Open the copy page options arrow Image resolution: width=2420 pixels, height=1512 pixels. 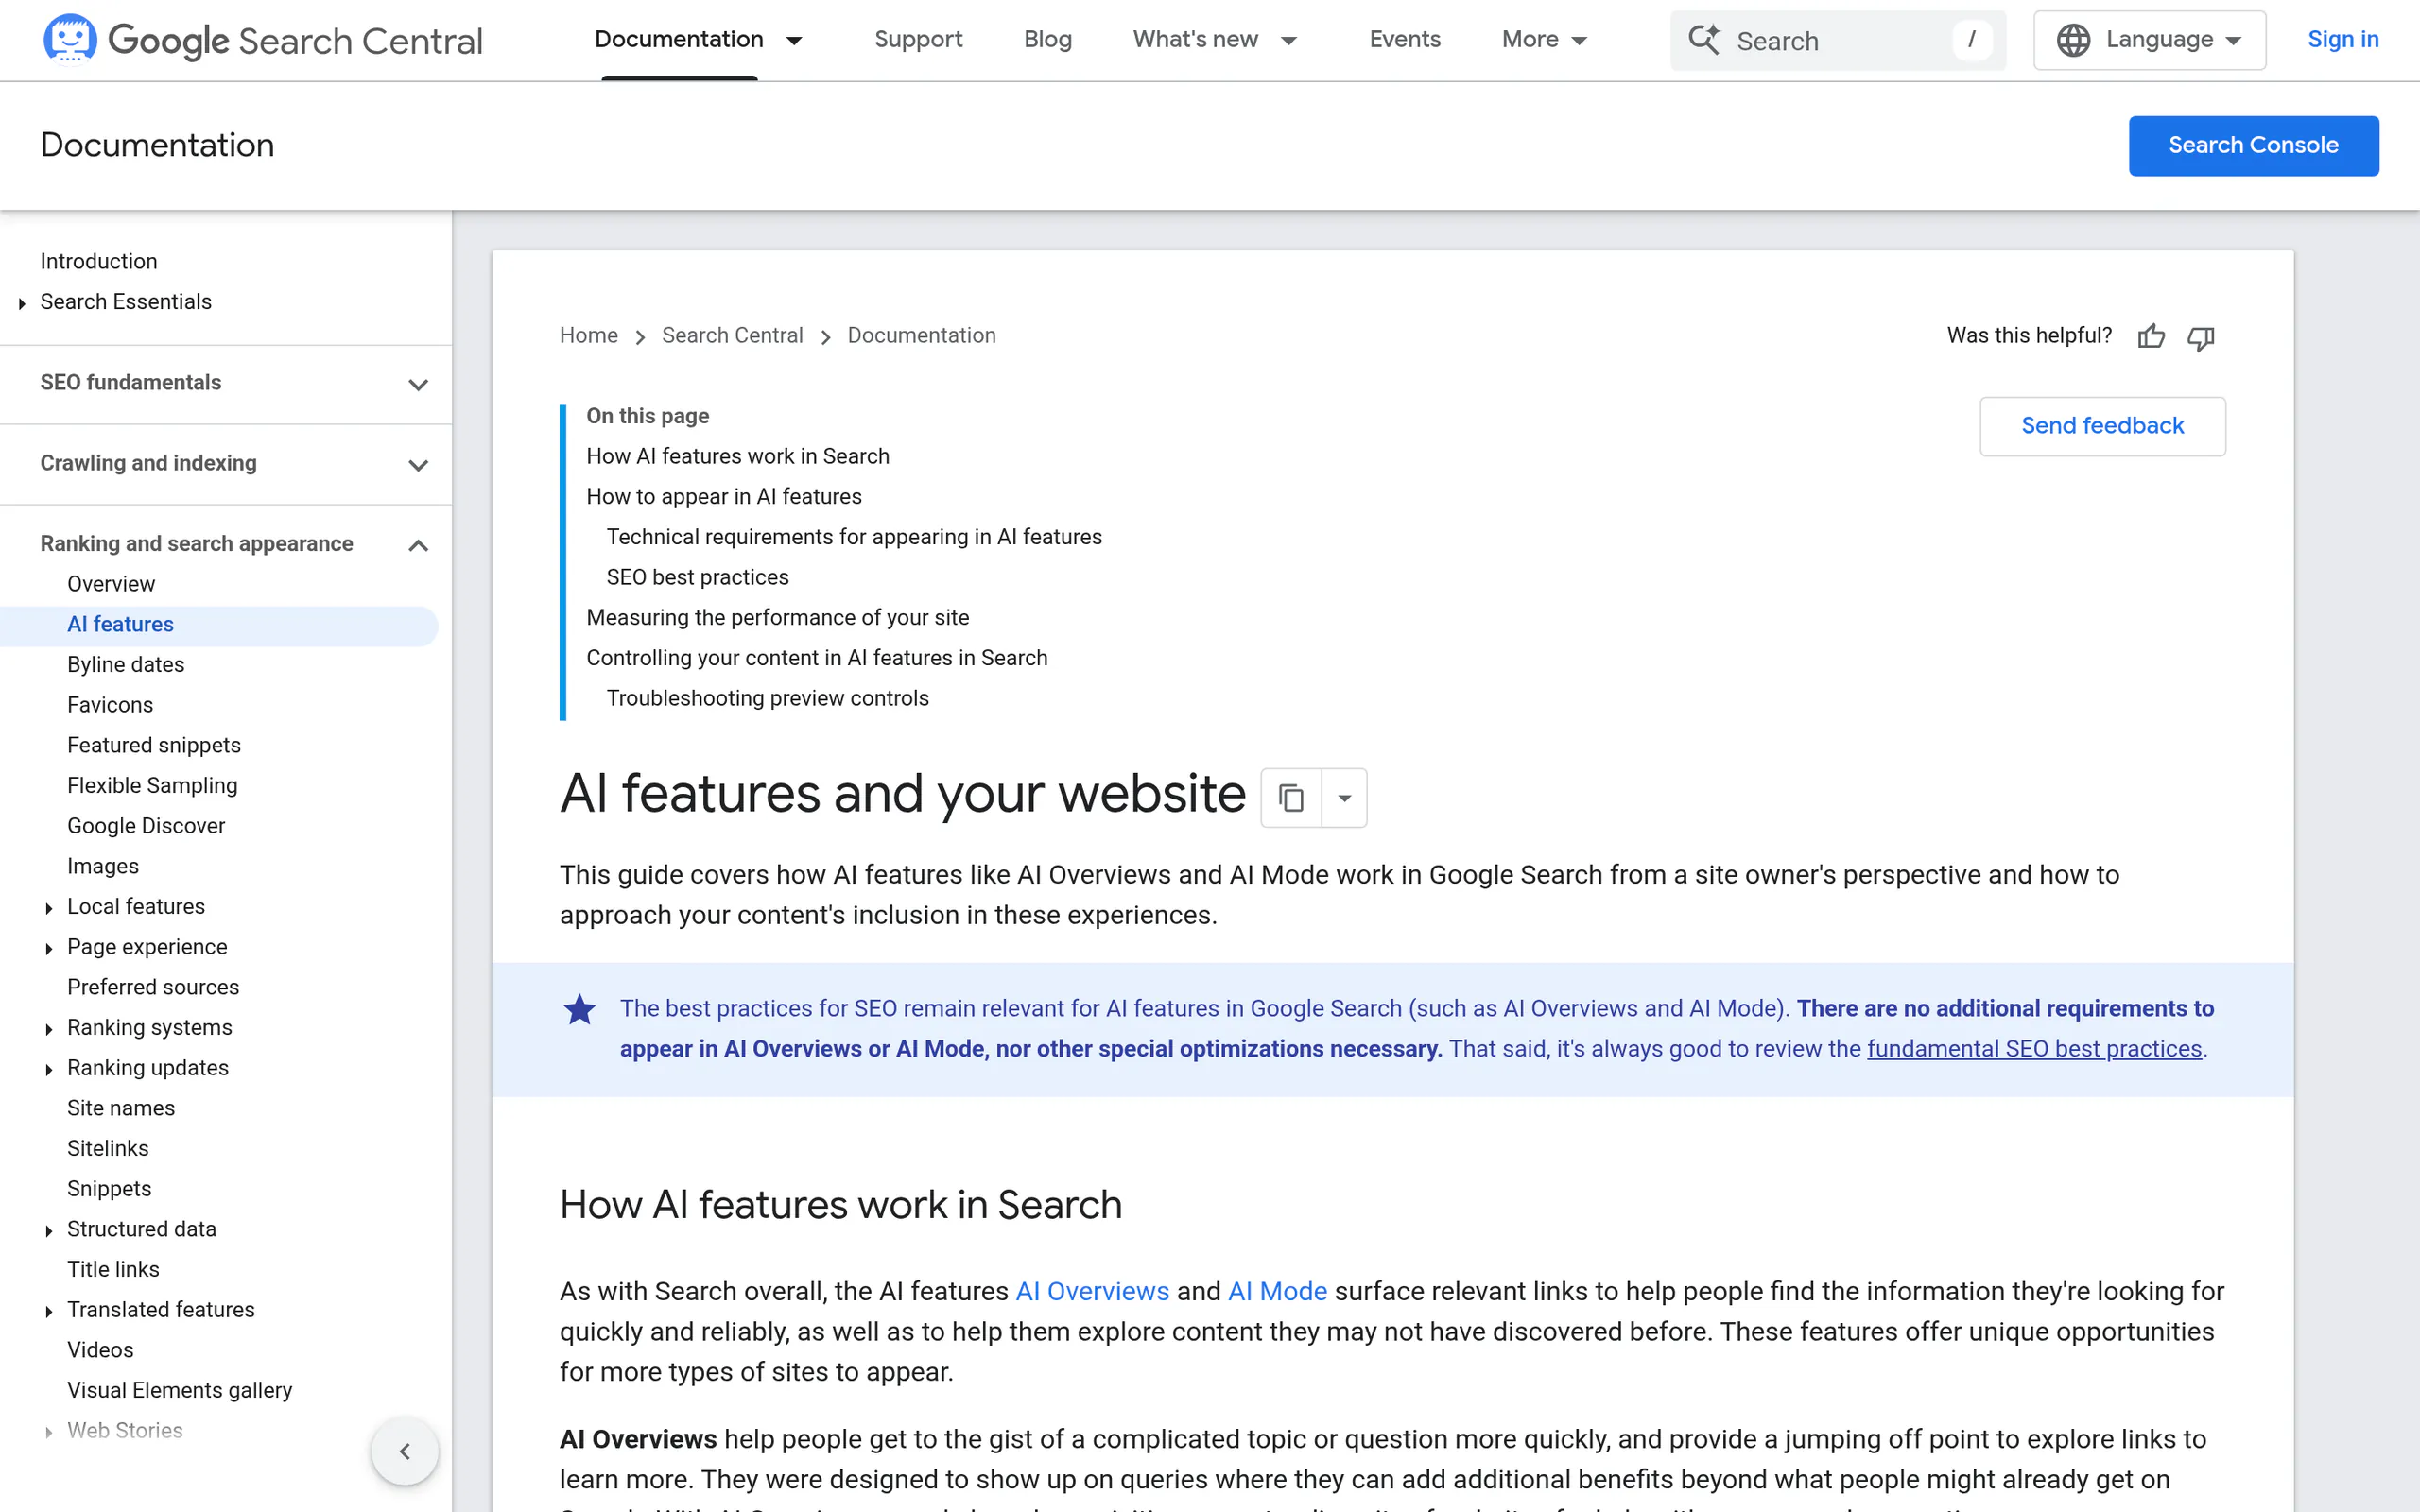[x=1344, y=798]
